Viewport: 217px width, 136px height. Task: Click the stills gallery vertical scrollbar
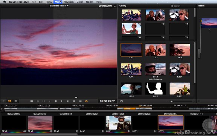195,62
